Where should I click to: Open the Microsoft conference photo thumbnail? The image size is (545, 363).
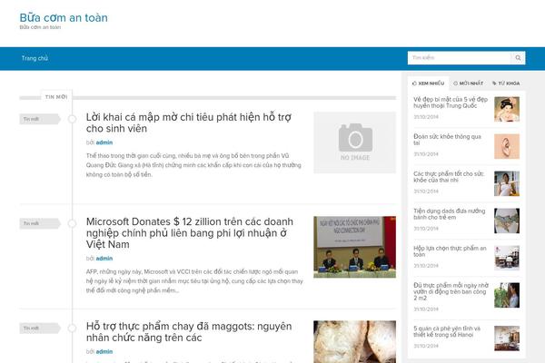click(355, 246)
